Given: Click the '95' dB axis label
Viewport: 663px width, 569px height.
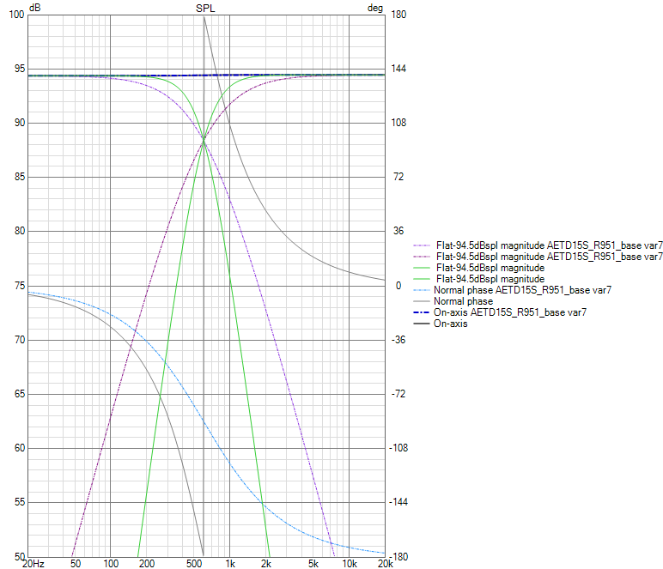Looking at the screenshot, I should [x=20, y=69].
